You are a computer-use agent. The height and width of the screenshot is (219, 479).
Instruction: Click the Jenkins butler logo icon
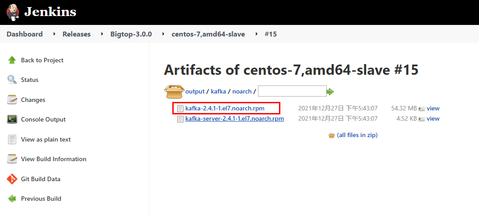pyautogui.click(x=12, y=12)
